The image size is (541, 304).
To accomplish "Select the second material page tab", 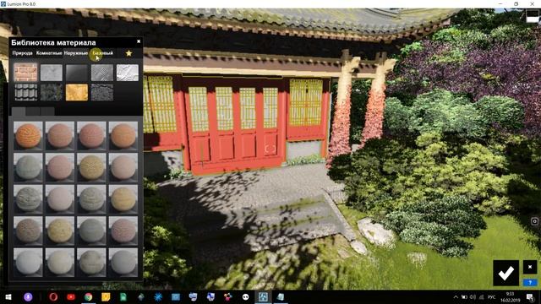I will [33, 111].
